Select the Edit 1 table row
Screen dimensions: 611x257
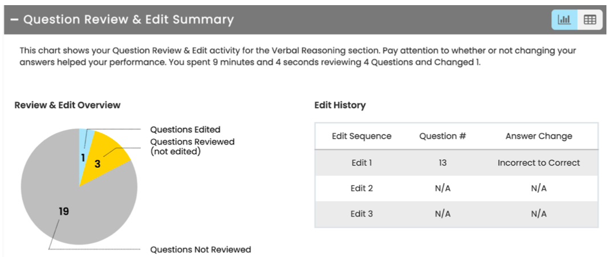(361, 163)
